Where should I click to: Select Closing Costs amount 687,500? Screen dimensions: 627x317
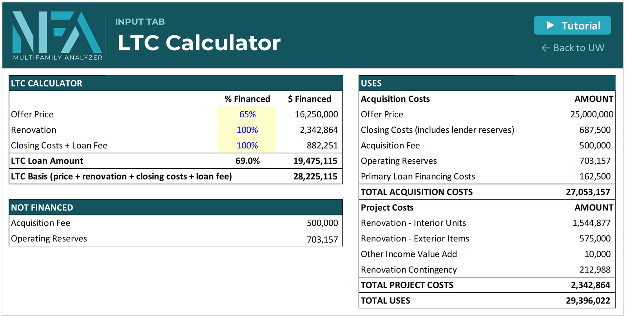point(595,130)
